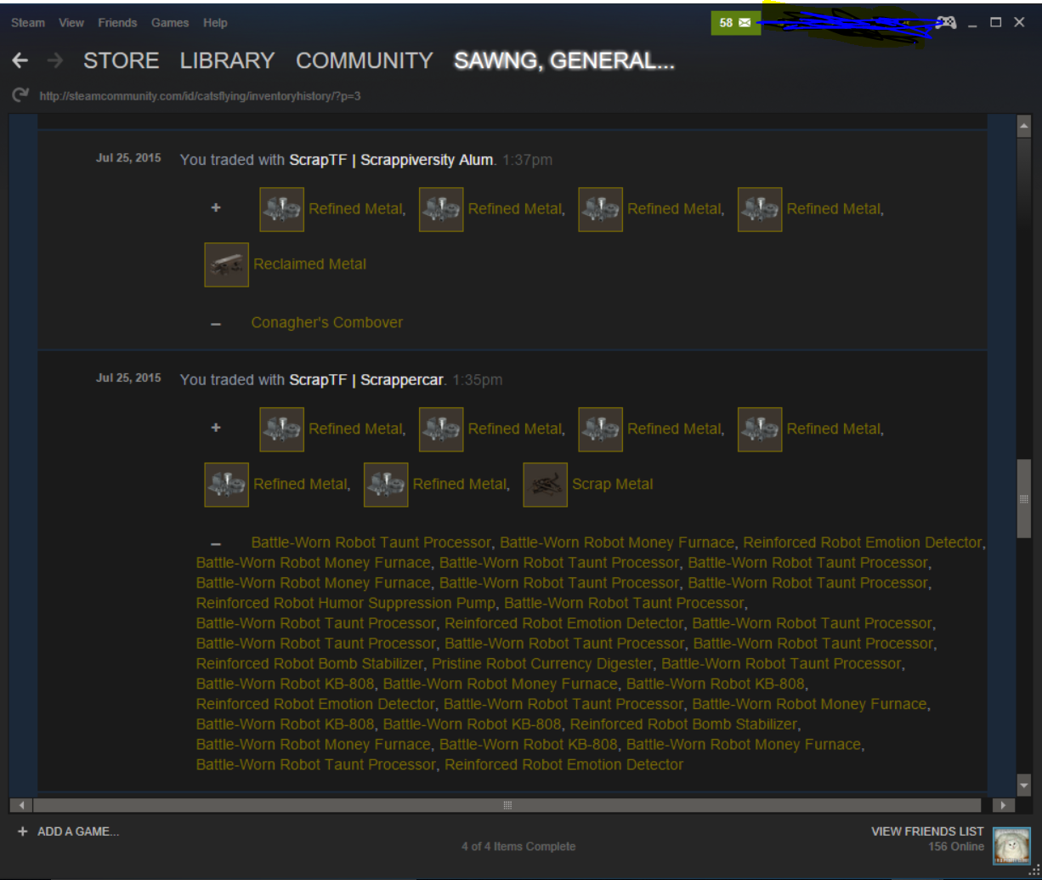This screenshot has height=880, width=1042.
Task: Open the Friends menu
Action: 117,23
